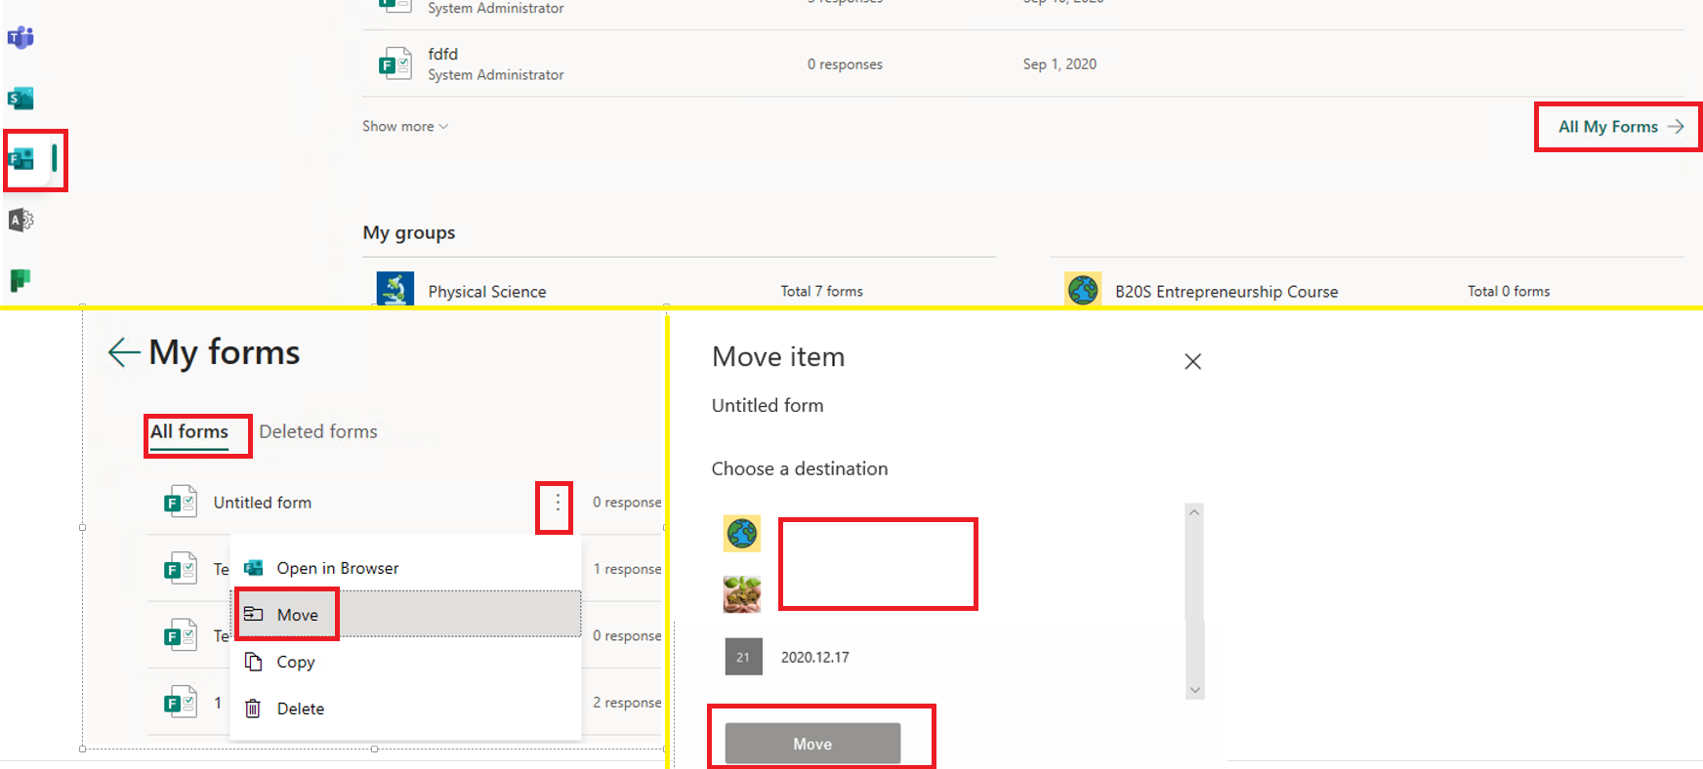
Task: Open the fdfd form title
Action: 442,54
